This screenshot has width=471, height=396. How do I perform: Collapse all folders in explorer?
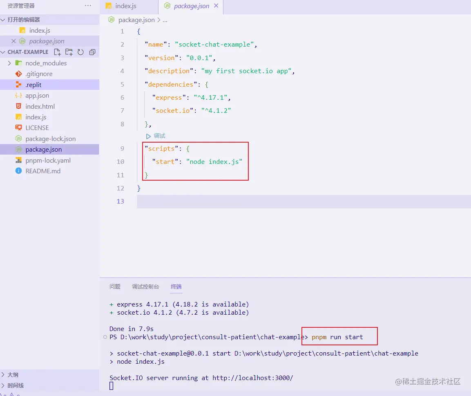92,52
